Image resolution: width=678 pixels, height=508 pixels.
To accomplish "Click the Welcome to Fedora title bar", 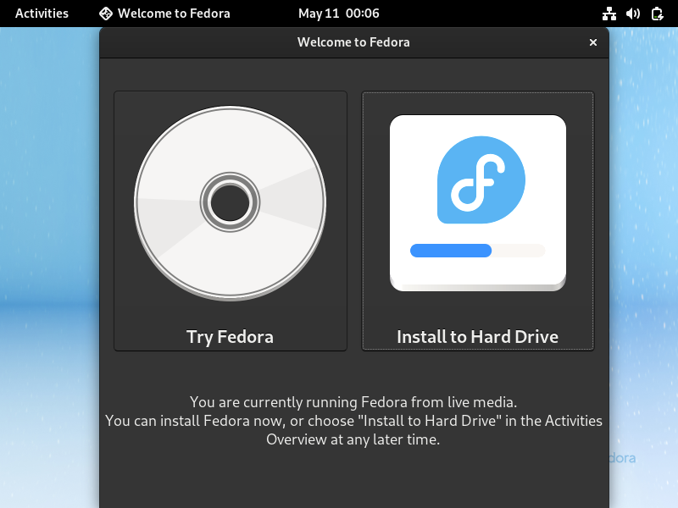I will [x=353, y=42].
